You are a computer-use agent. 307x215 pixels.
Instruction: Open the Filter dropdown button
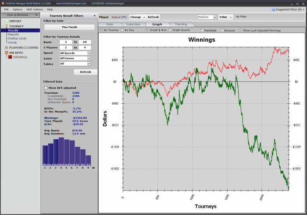click(x=225, y=17)
